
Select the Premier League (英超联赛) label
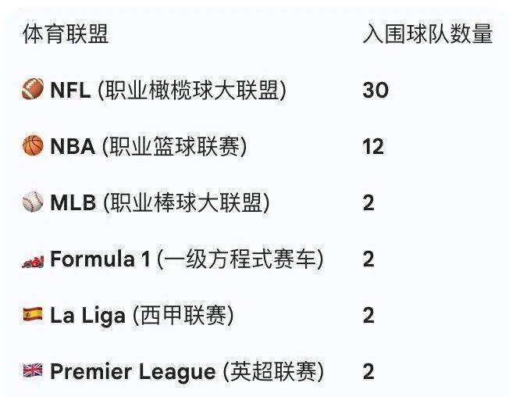[187, 372]
